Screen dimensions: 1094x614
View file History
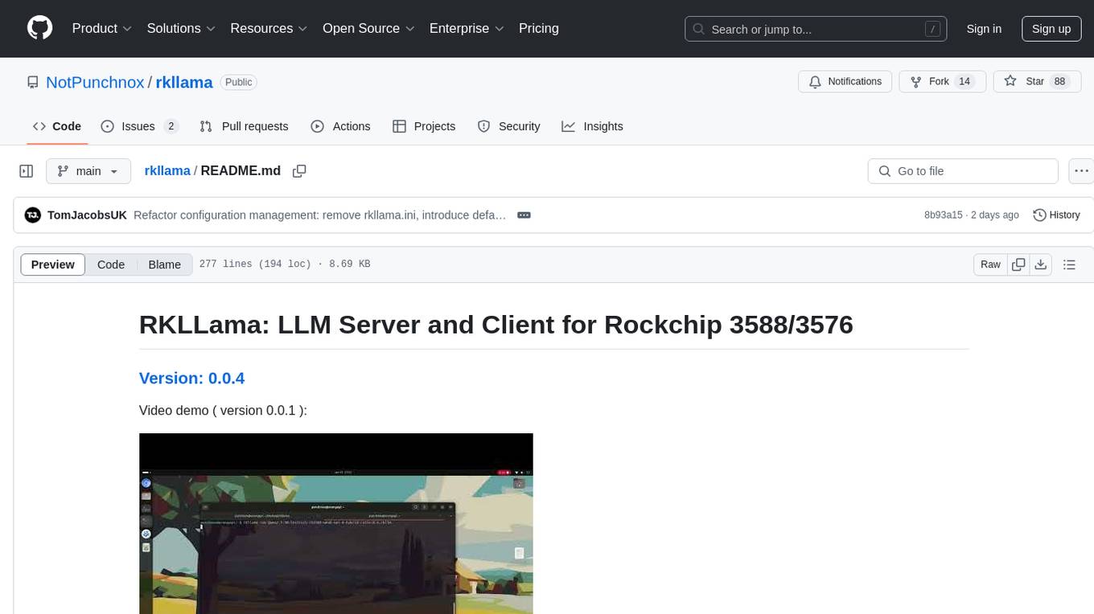(x=1056, y=215)
